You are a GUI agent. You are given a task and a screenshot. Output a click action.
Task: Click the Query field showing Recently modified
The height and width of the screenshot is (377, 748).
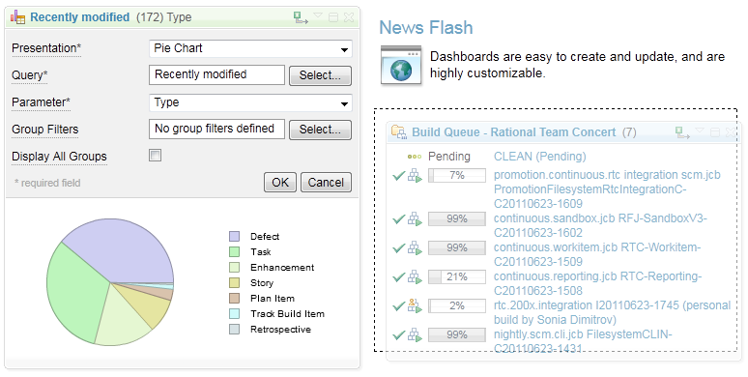click(x=216, y=75)
